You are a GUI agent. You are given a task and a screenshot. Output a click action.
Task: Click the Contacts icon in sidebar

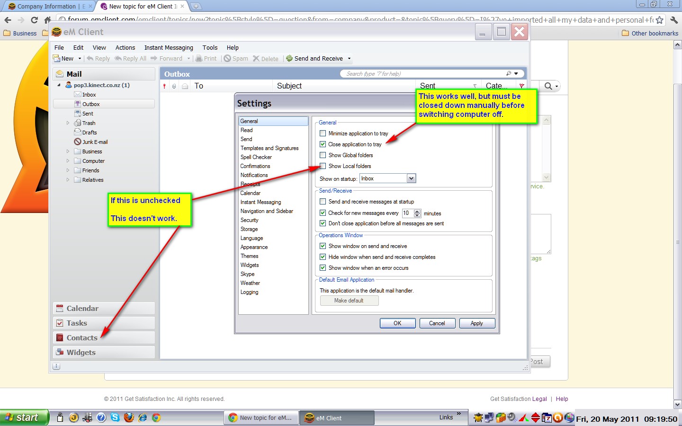(60, 337)
